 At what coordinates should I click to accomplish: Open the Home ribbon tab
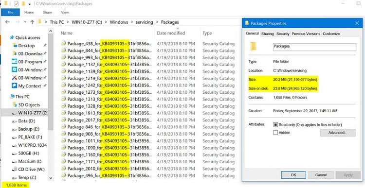(x=29, y=12)
